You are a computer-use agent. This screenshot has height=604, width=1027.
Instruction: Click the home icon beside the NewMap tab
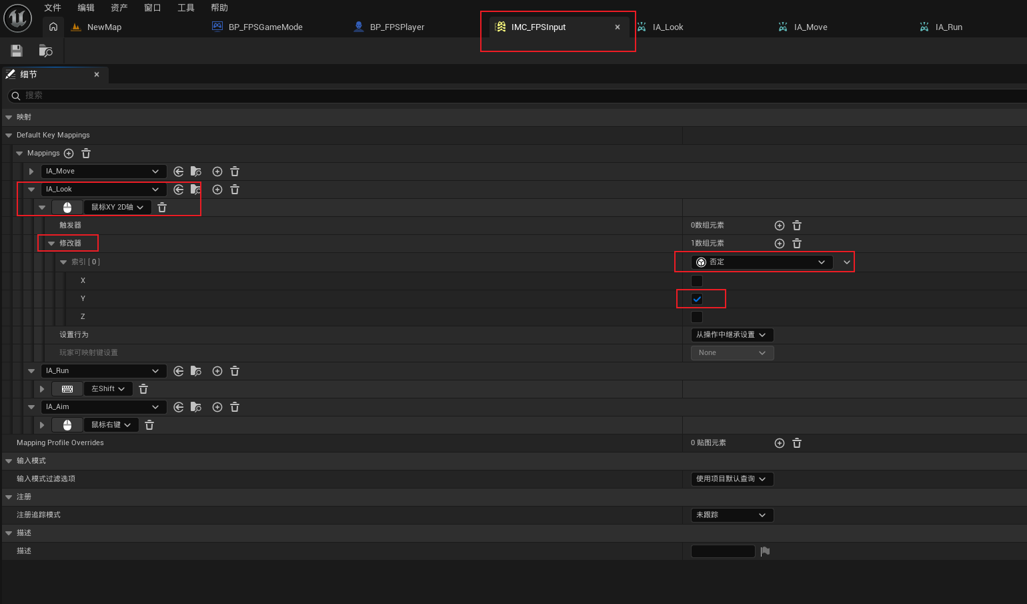(53, 27)
